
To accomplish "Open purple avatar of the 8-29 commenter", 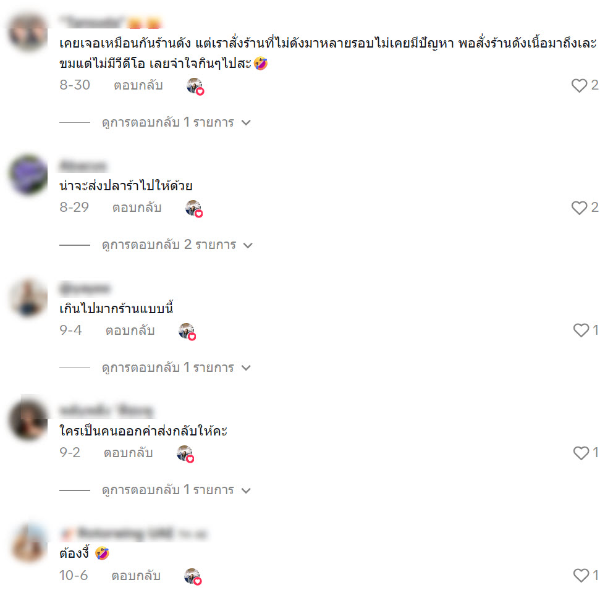I will coord(28,175).
